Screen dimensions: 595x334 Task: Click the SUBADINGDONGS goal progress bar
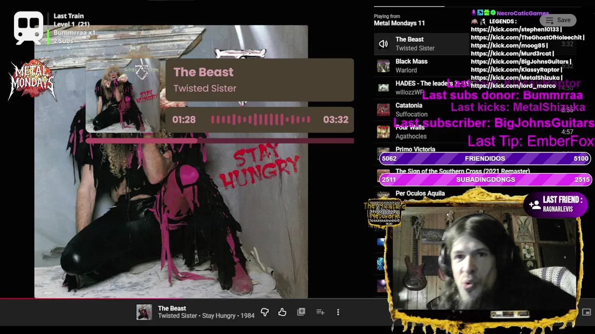click(485, 180)
